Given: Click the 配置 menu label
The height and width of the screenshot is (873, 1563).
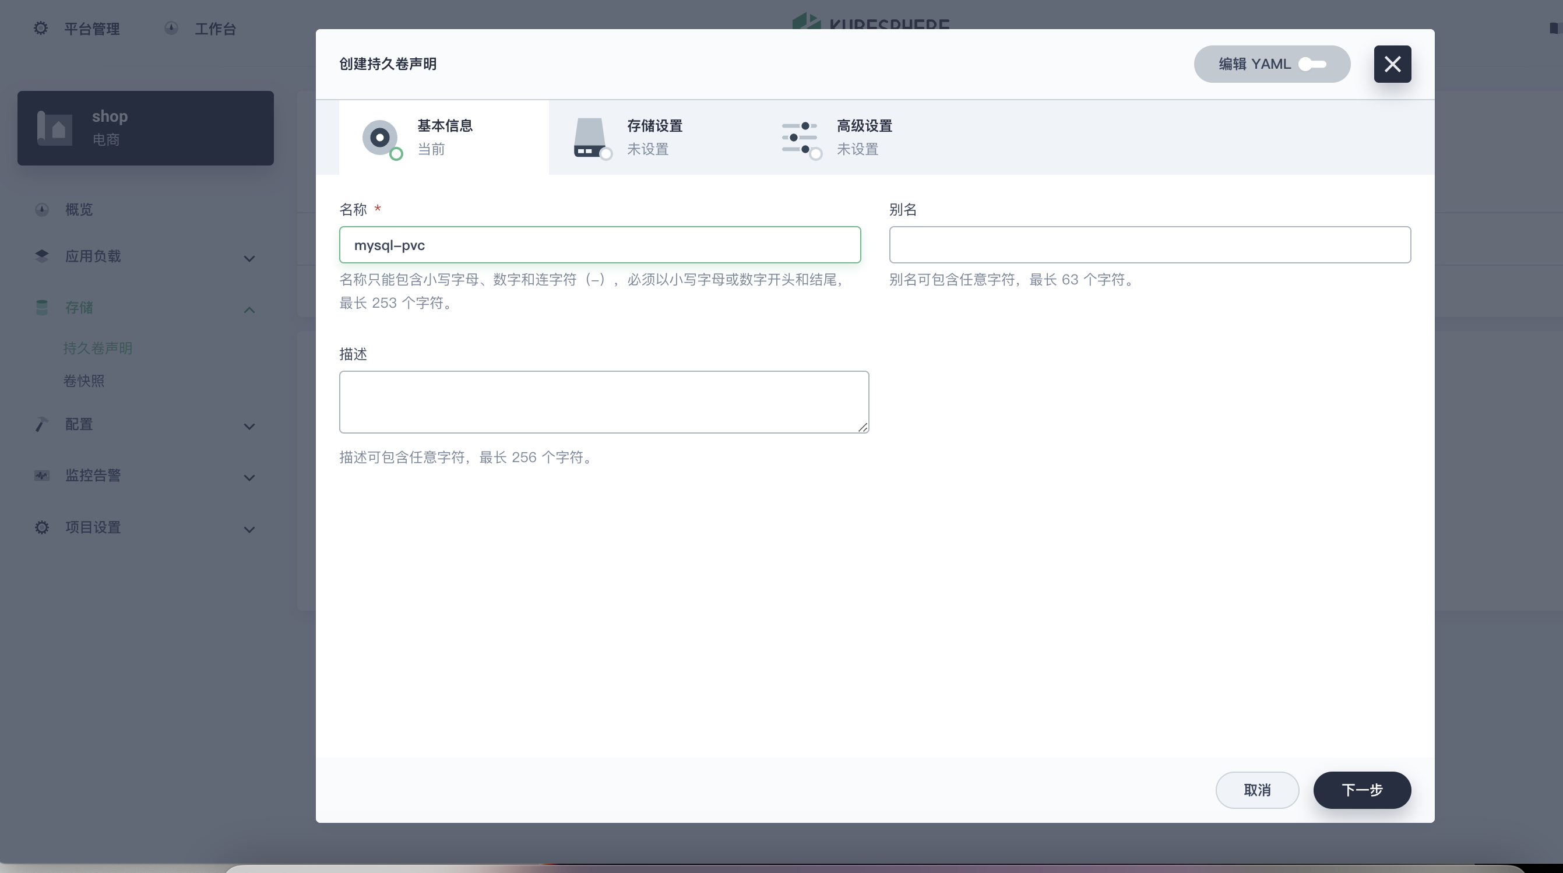Looking at the screenshot, I should pos(79,425).
